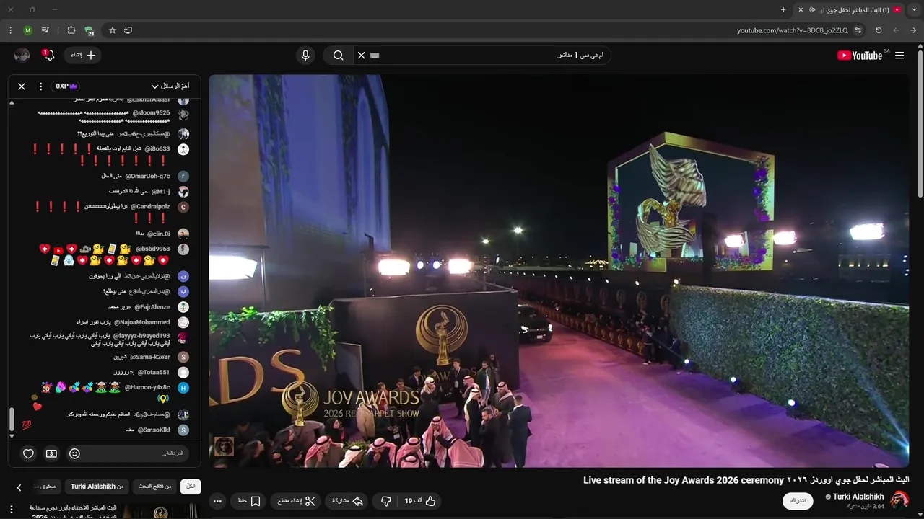This screenshot has height=519, width=924.
Task: Open more video actions ellipsis
Action: click(x=217, y=501)
